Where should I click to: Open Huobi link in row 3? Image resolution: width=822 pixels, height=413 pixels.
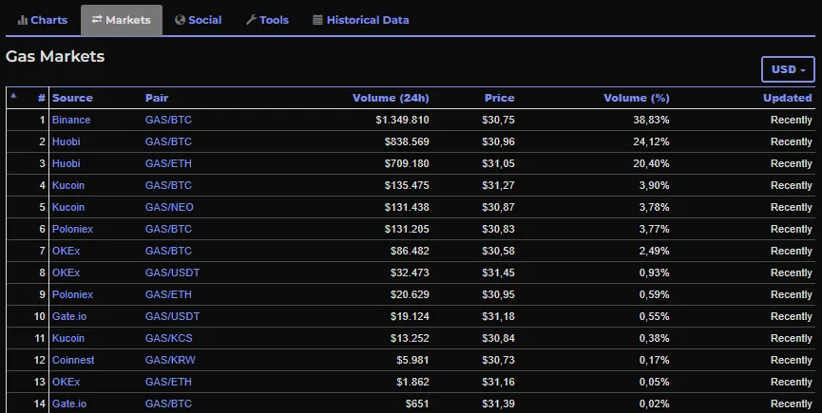(67, 164)
